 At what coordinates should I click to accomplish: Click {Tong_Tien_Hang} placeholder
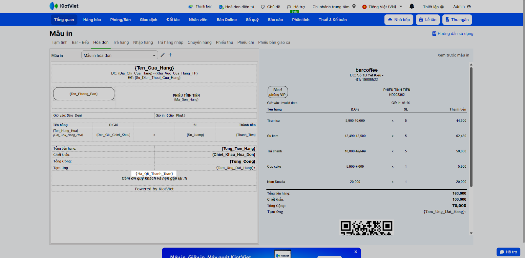click(x=239, y=148)
